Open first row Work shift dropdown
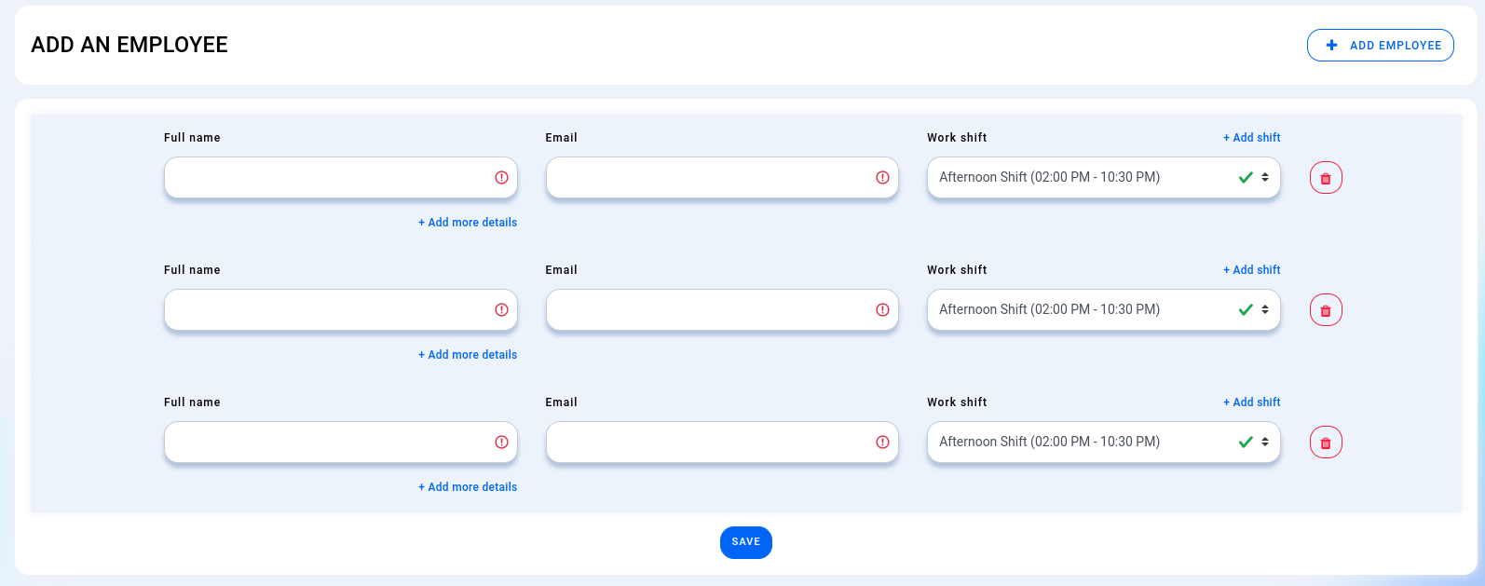 (1103, 177)
